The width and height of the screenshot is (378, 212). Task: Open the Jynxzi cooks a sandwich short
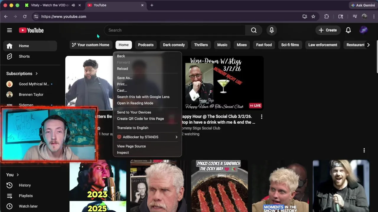(x=219, y=186)
